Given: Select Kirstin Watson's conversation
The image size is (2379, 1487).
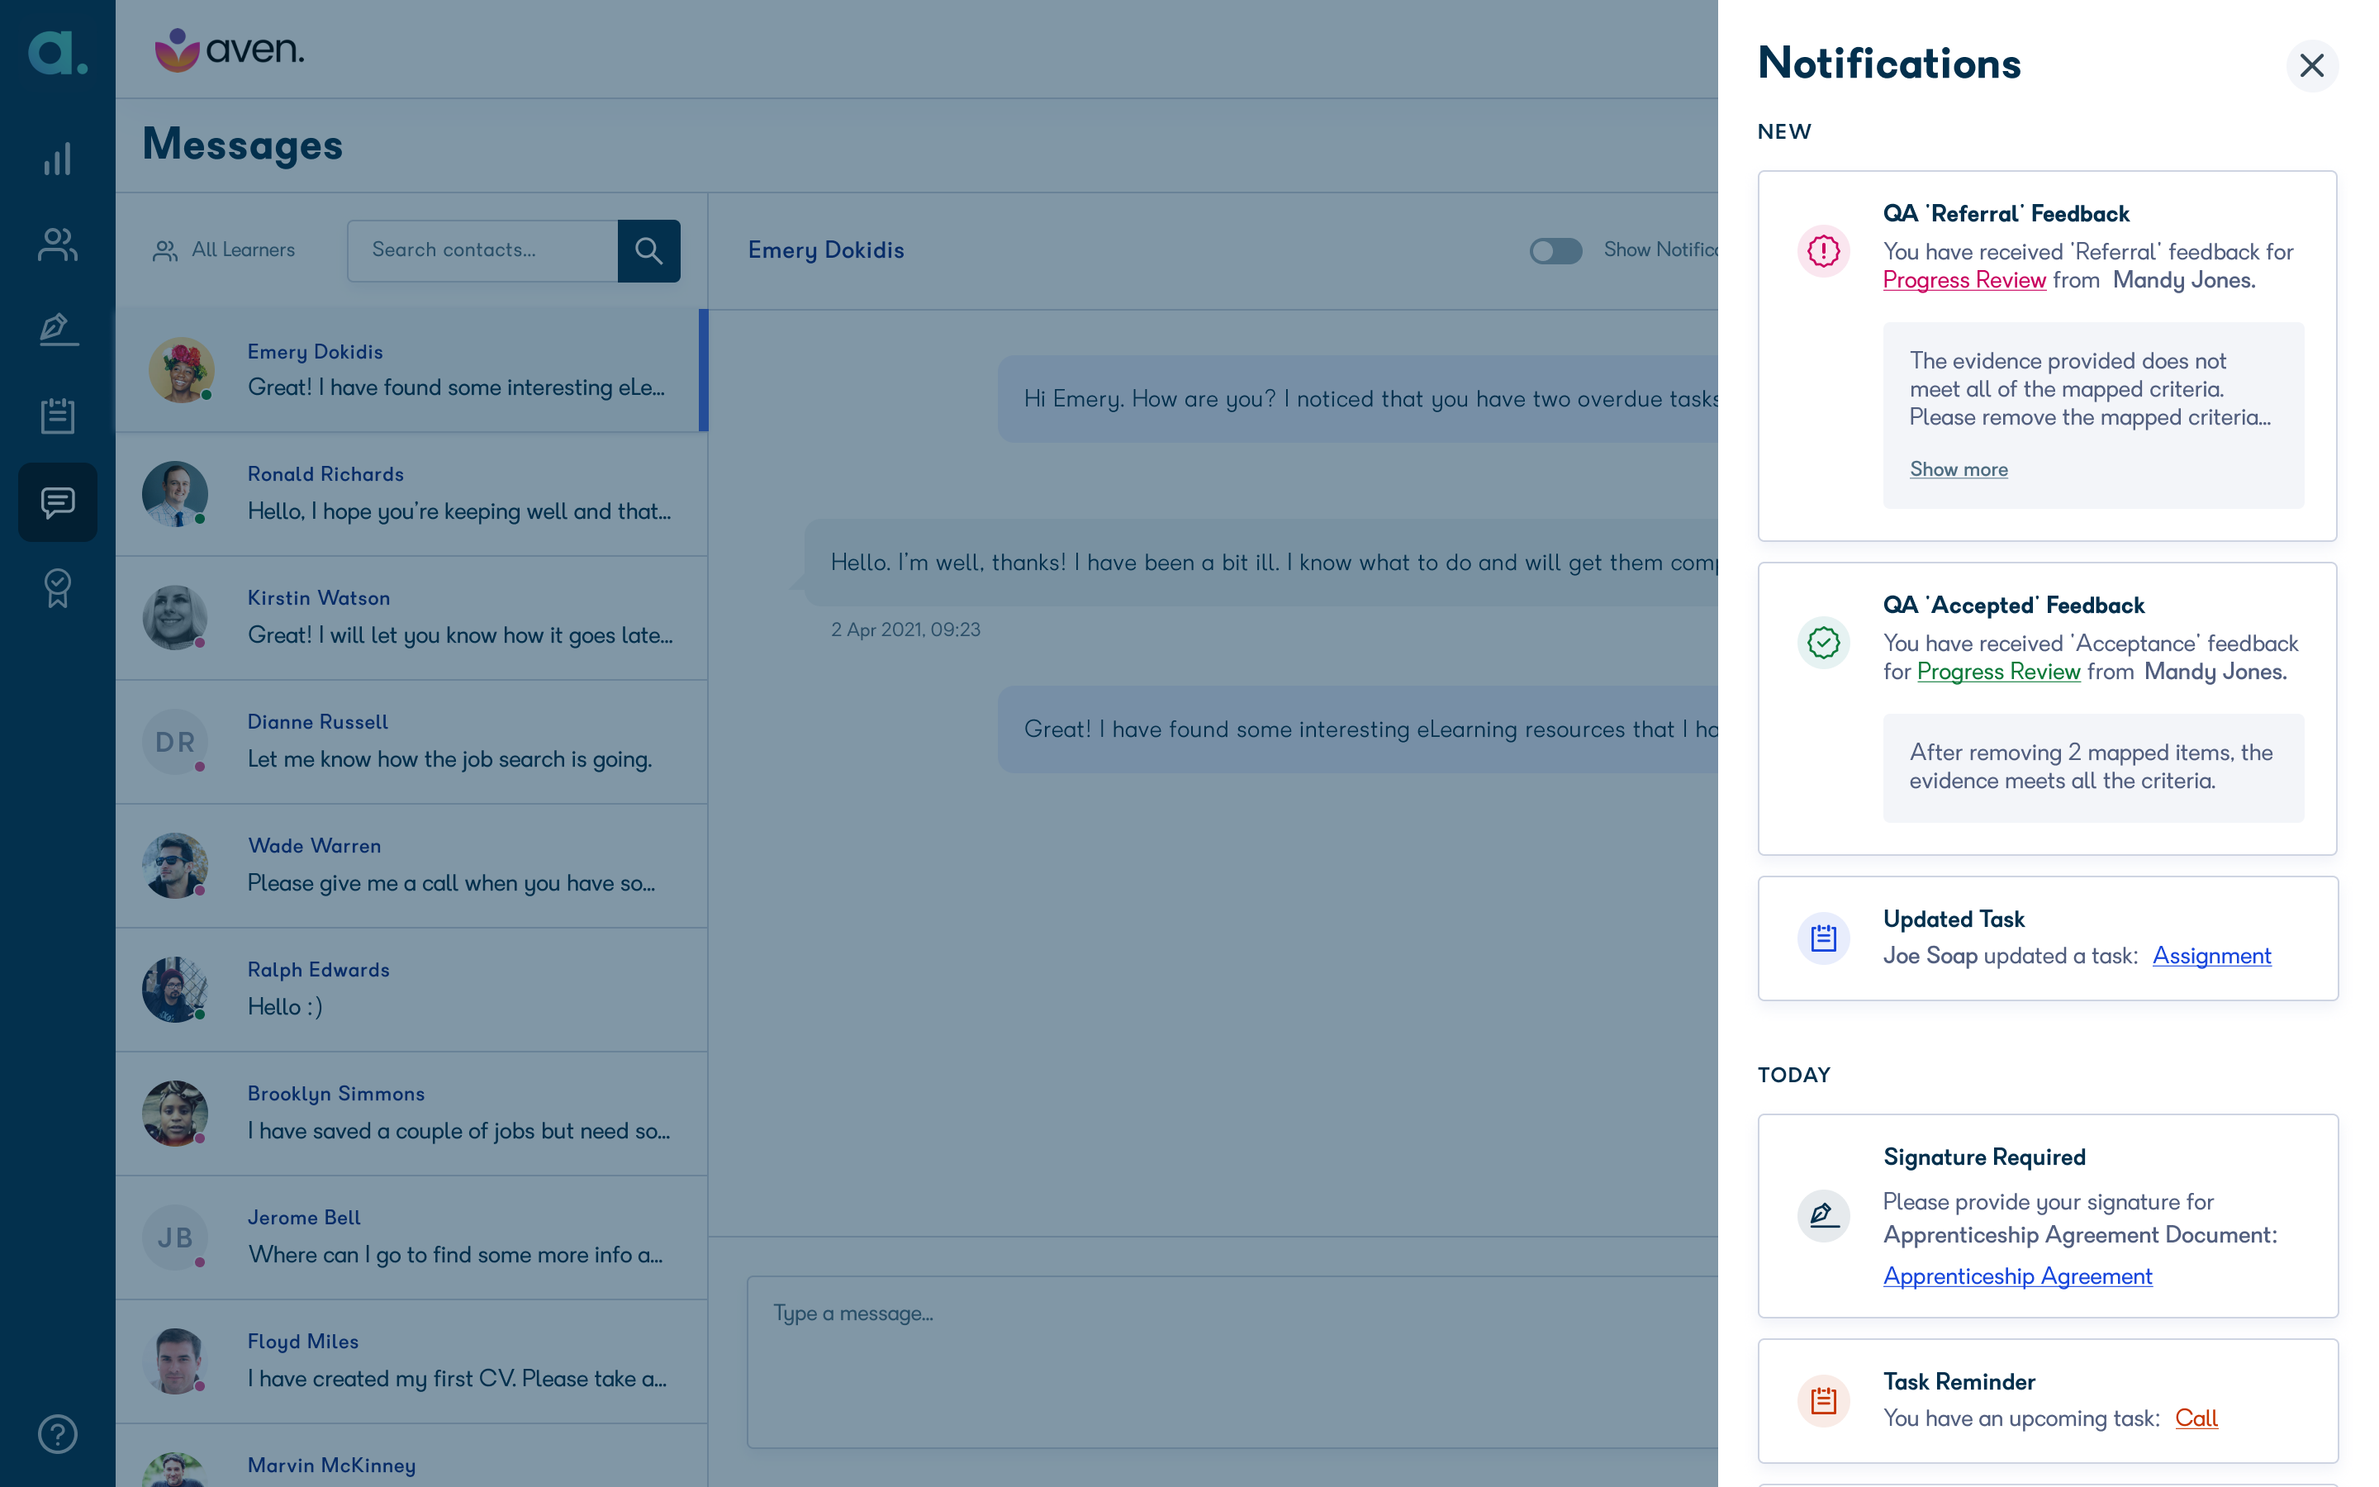Looking at the screenshot, I should 411,618.
